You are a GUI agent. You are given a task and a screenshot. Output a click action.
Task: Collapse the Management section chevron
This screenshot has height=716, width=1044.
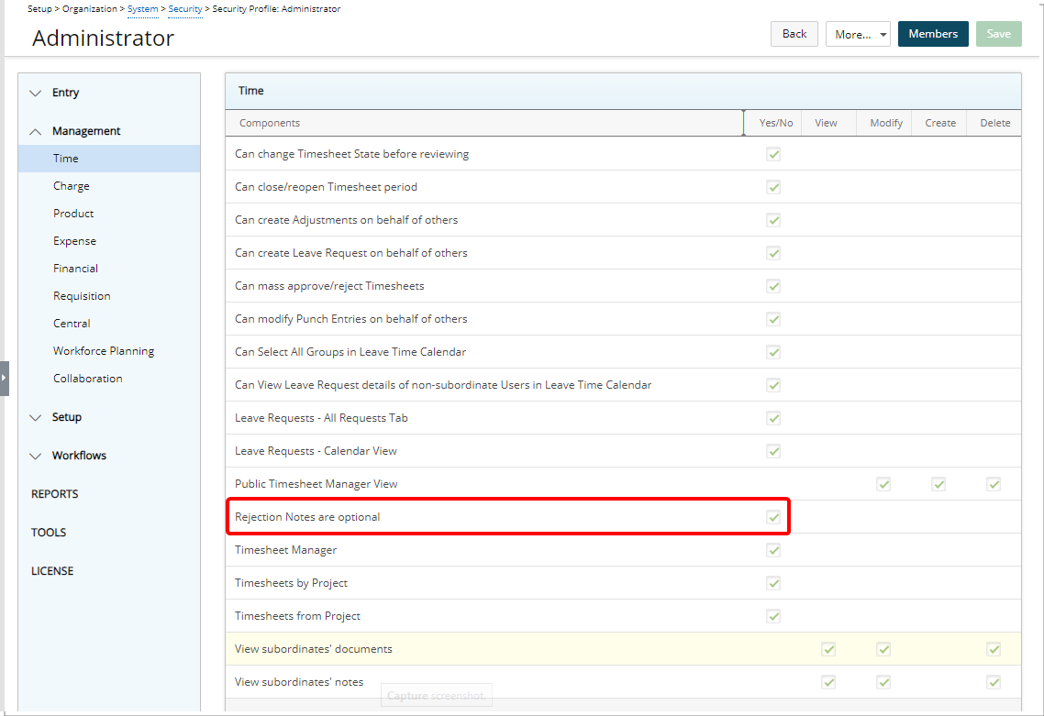36,131
